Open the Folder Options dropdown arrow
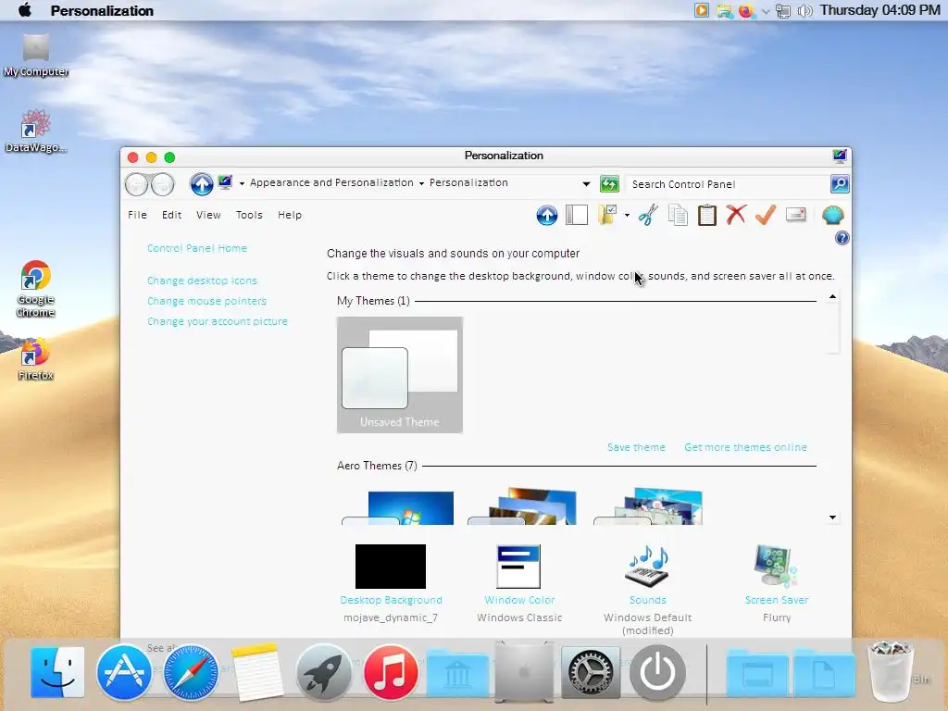This screenshot has width=948, height=711. pyautogui.click(x=627, y=215)
